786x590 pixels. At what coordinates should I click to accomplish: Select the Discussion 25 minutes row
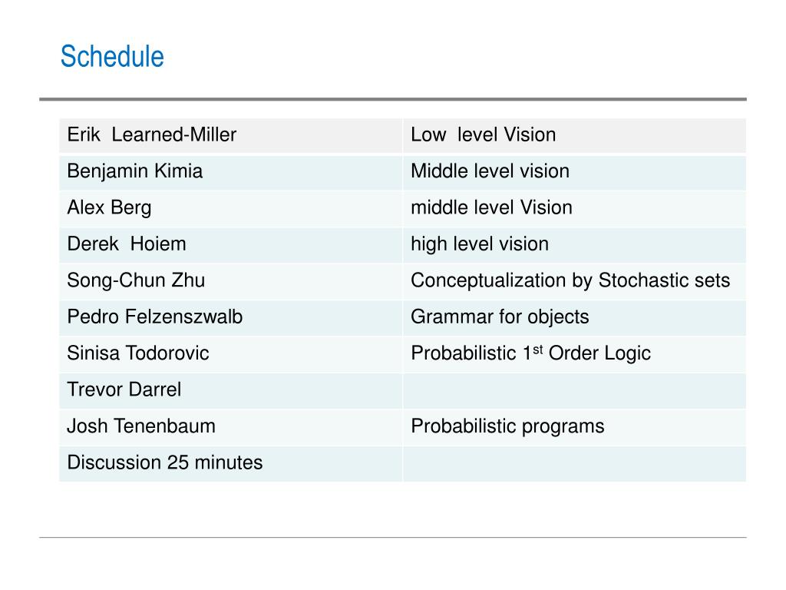[x=402, y=464]
